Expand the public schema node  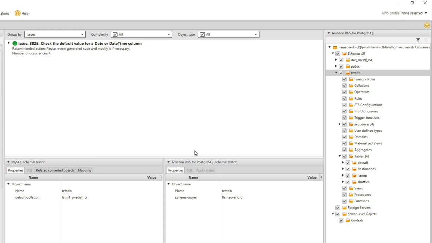(x=336, y=66)
